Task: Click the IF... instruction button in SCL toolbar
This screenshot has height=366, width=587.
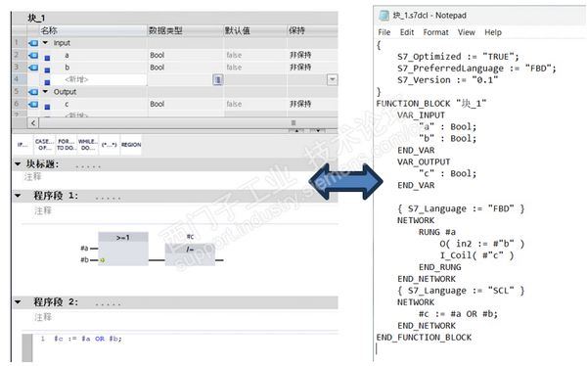Action: tap(23, 145)
